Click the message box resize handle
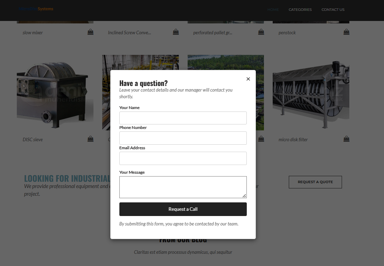Image resolution: width=384 pixels, height=266 pixels. (244, 196)
